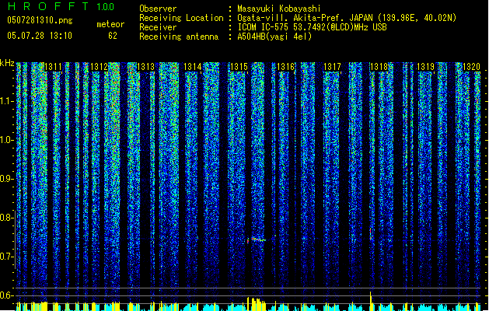Screen dimensions: 489x311
Task: Click the 1314 time marker
Action: click(x=193, y=67)
